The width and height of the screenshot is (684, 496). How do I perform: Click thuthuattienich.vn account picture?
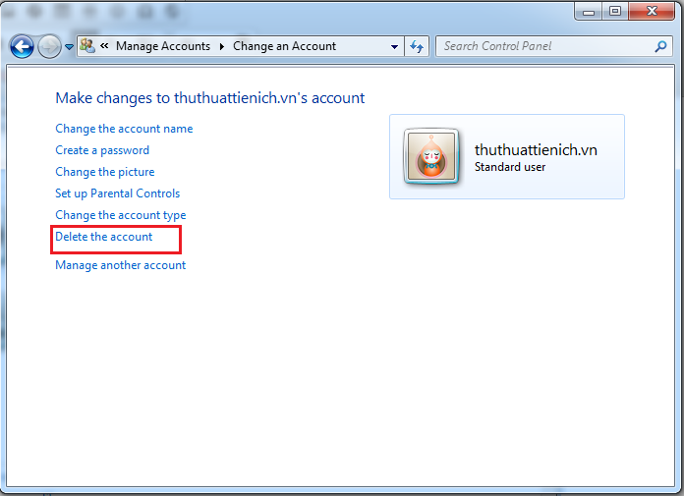point(430,157)
